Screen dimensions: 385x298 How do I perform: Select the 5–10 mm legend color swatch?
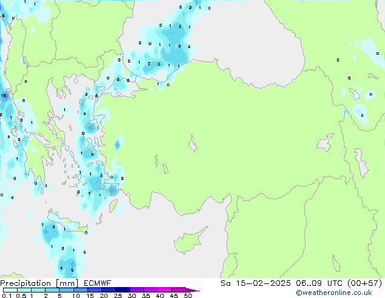(66, 290)
